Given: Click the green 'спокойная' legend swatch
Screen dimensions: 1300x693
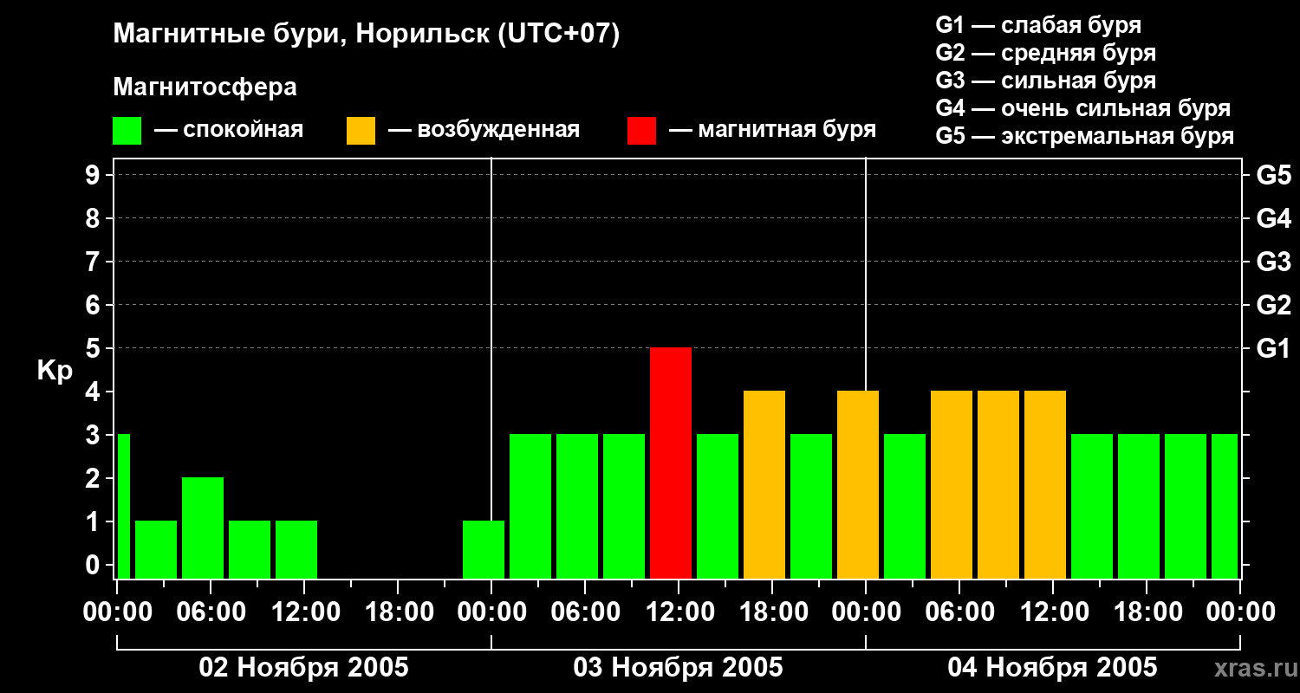Looking at the screenshot, I should coord(127,131).
